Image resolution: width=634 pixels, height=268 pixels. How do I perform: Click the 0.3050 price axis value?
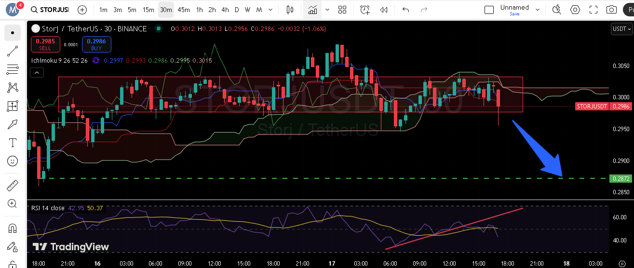point(621,66)
